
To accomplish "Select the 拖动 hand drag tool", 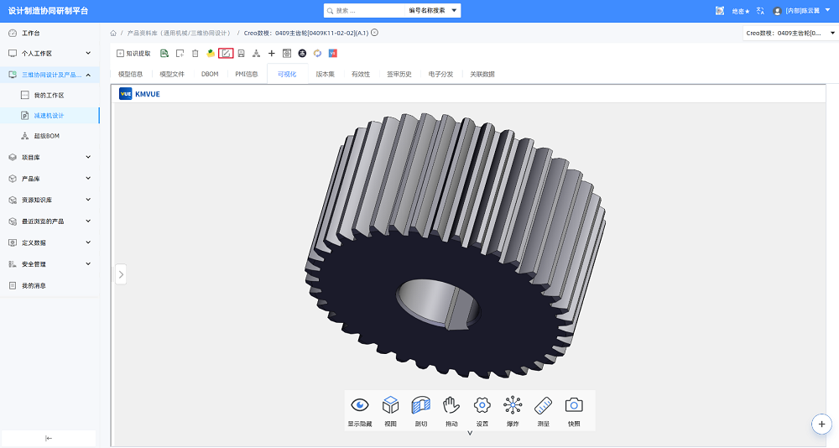I will coord(451,411).
